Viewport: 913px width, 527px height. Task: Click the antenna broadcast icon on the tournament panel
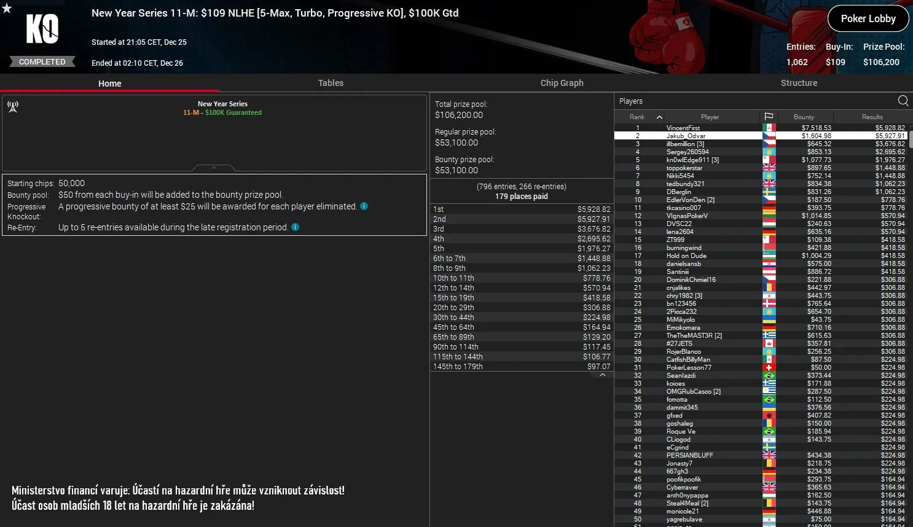[x=13, y=106]
